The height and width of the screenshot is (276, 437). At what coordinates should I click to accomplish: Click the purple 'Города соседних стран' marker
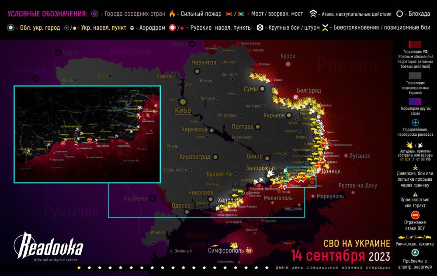click(x=95, y=14)
